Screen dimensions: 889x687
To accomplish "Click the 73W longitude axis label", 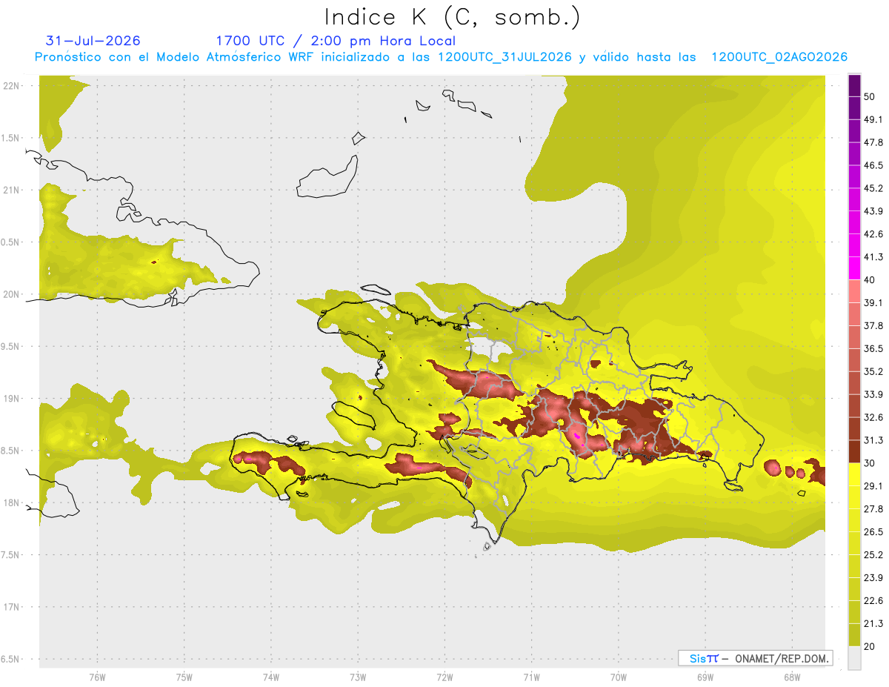I will click(x=358, y=677).
